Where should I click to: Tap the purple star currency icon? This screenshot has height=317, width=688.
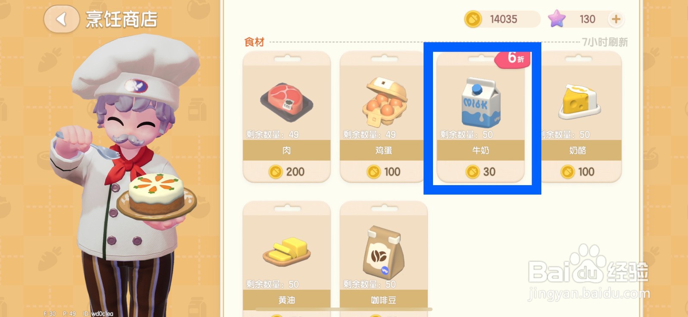coord(557,19)
